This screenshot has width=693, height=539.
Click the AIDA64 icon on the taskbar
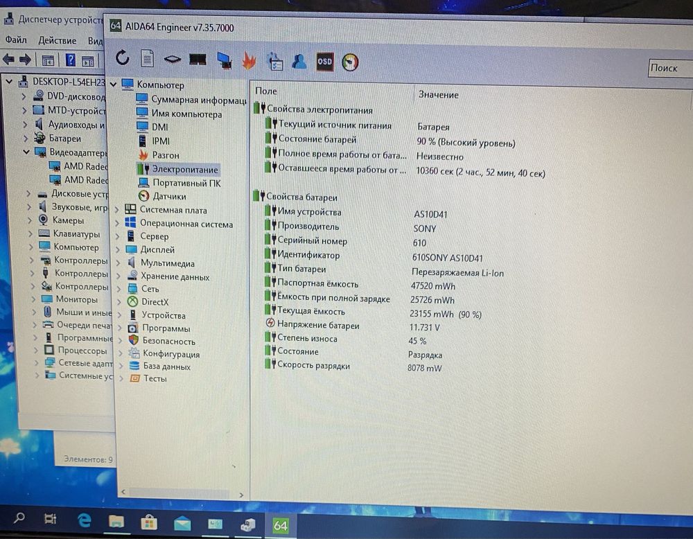(280, 525)
